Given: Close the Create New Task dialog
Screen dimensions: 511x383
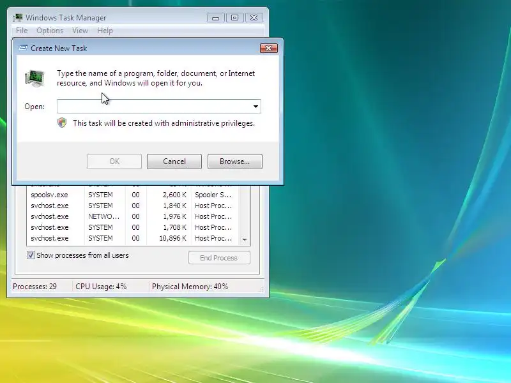Looking at the screenshot, I should 269,49.
